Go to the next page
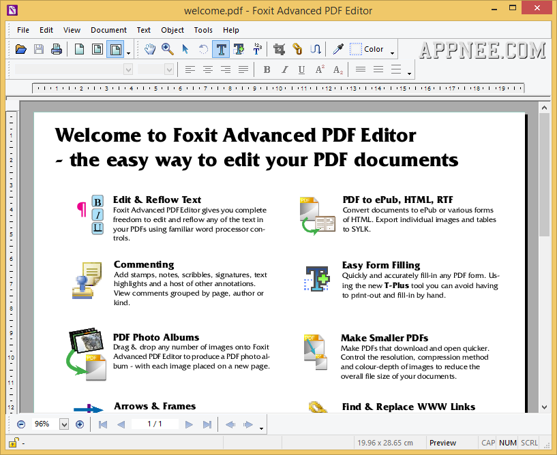 (189, 424)
